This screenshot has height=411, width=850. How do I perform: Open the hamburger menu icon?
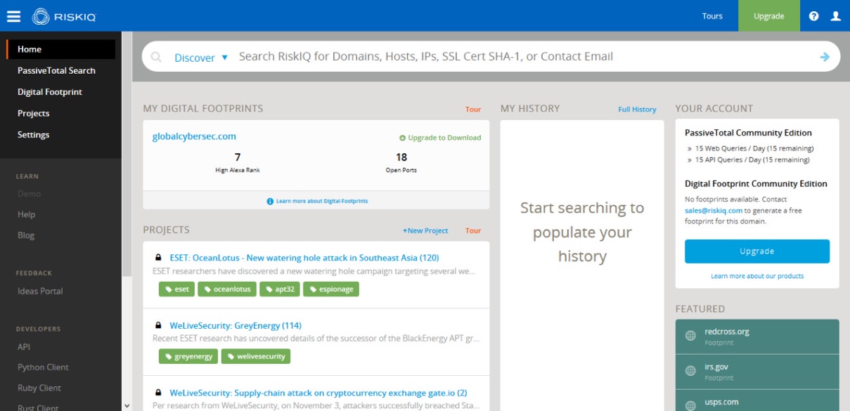tap(13, 16)
